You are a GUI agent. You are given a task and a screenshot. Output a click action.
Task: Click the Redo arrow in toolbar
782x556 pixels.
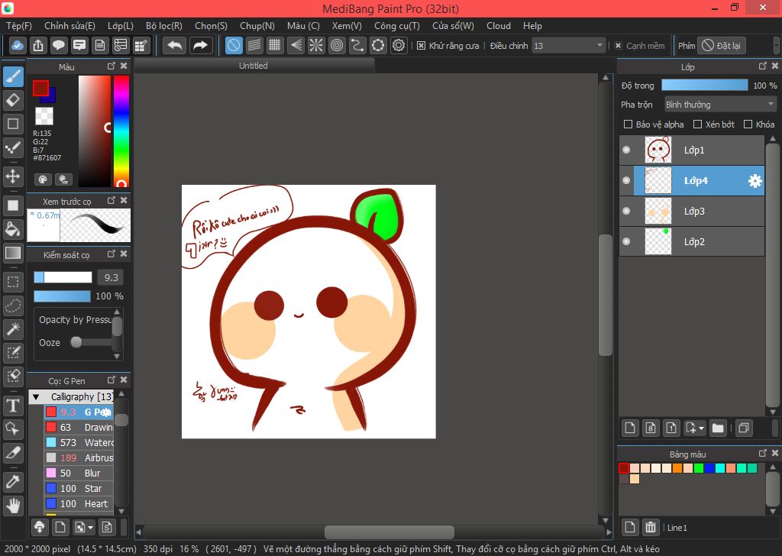[201, 46]
